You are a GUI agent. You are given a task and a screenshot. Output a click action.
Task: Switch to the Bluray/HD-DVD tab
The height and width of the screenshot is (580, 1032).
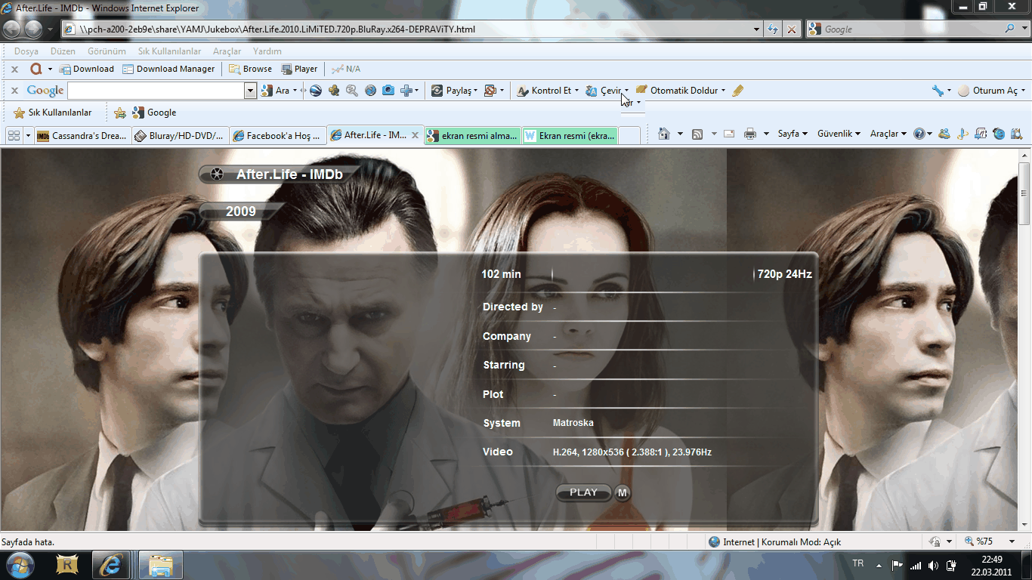pyautogui.click(x=179, y=136)
